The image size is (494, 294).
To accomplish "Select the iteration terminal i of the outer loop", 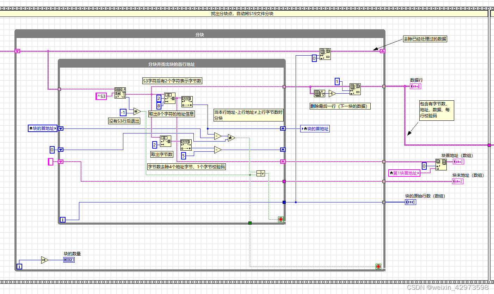I will 19,267.
